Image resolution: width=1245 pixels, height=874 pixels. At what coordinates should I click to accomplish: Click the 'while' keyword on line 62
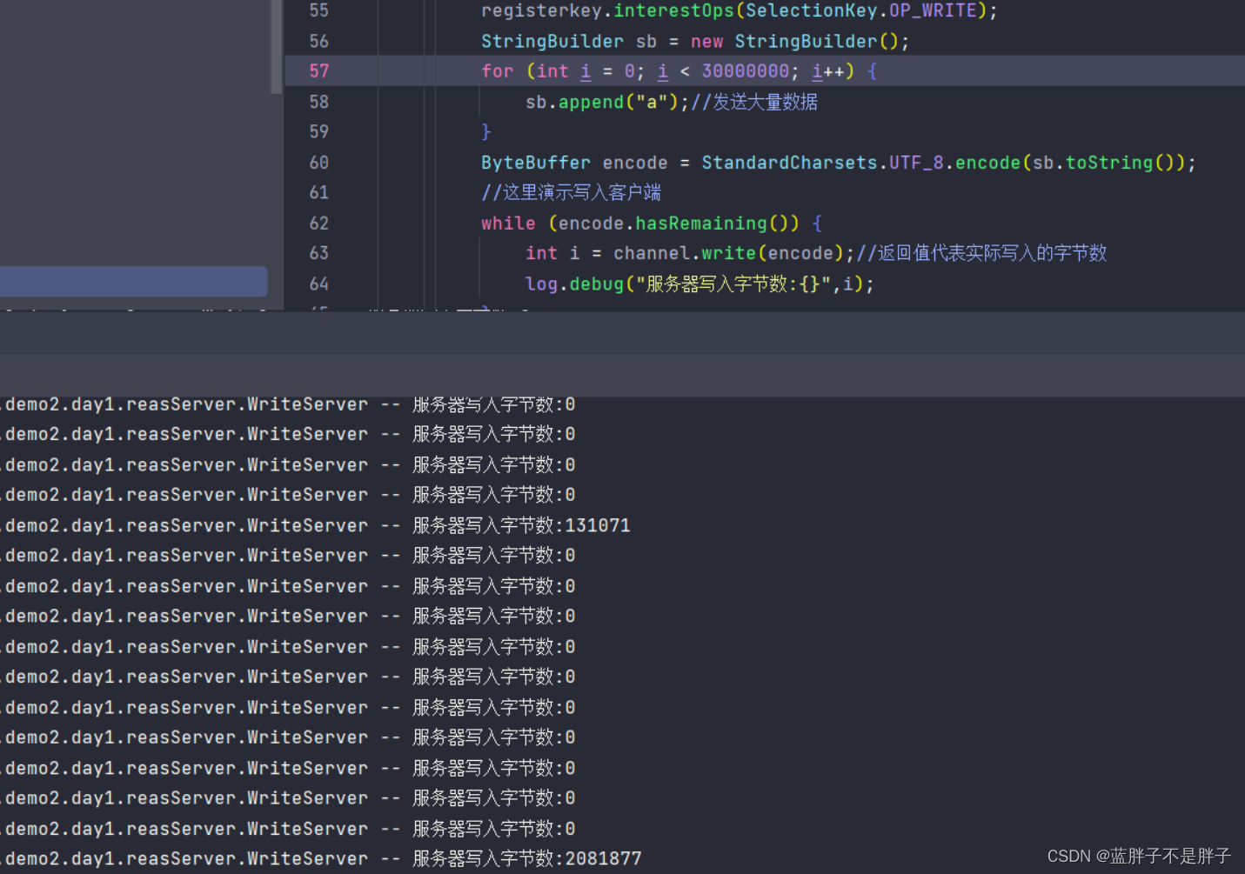pos(508,224)
